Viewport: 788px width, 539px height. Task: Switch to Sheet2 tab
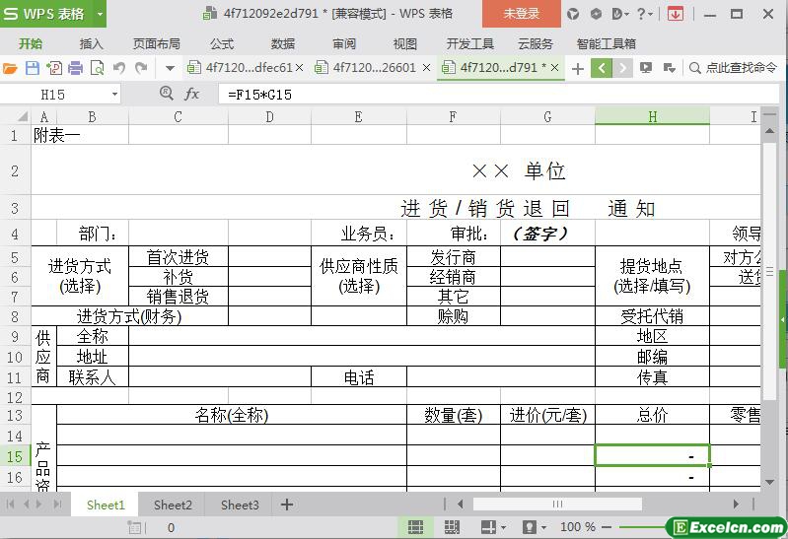pos(173,505)
